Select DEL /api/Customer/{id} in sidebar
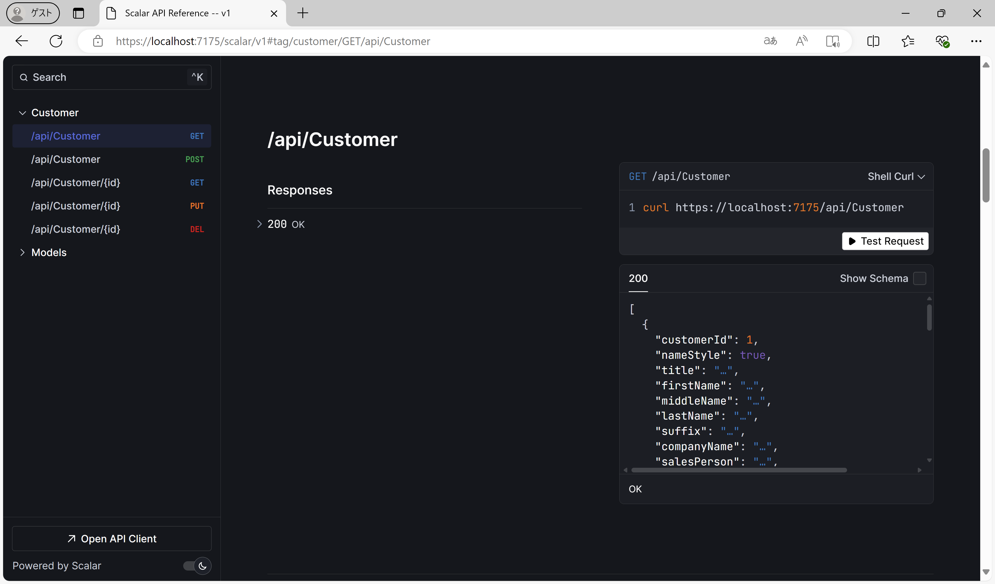 112,229
